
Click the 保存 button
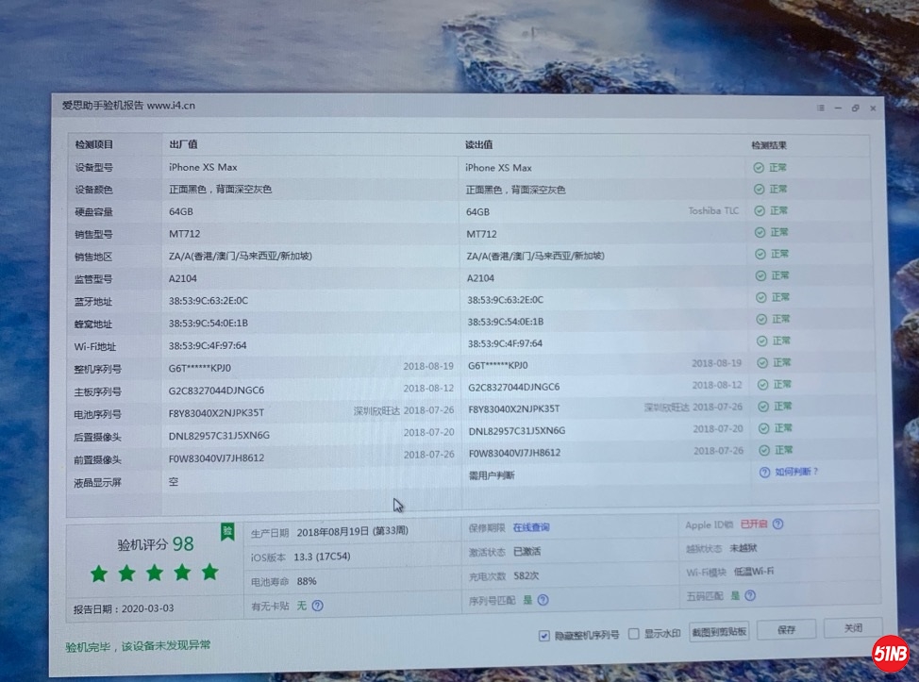point(787,629)
